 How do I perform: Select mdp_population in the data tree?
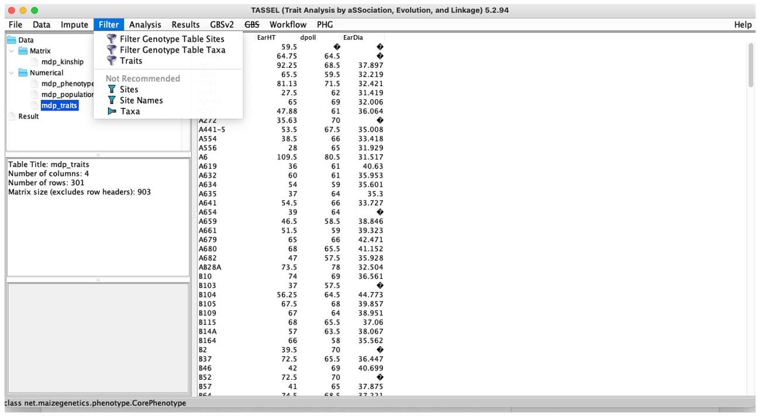coord(67,95)
